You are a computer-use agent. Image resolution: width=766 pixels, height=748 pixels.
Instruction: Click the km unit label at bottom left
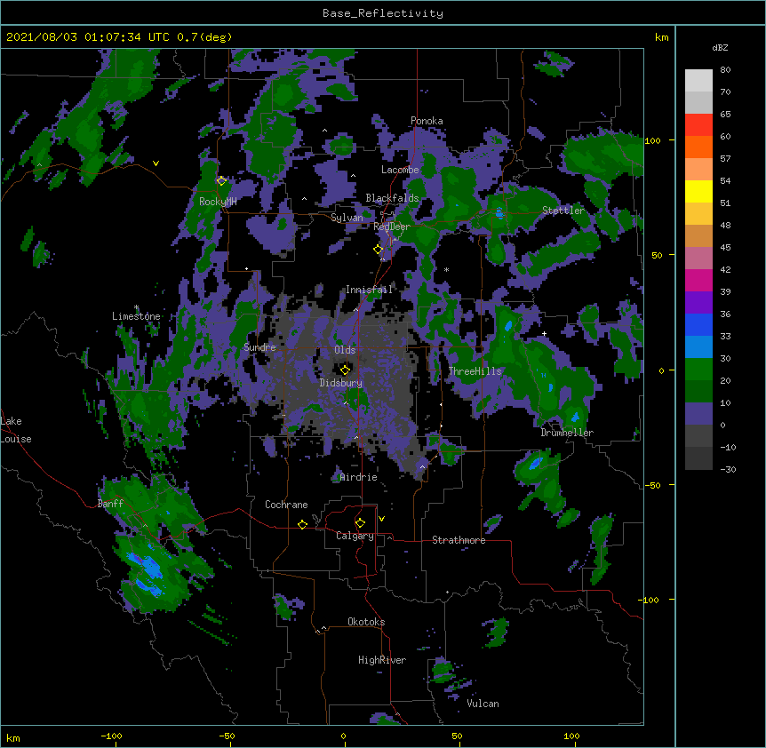pos(13,738)
